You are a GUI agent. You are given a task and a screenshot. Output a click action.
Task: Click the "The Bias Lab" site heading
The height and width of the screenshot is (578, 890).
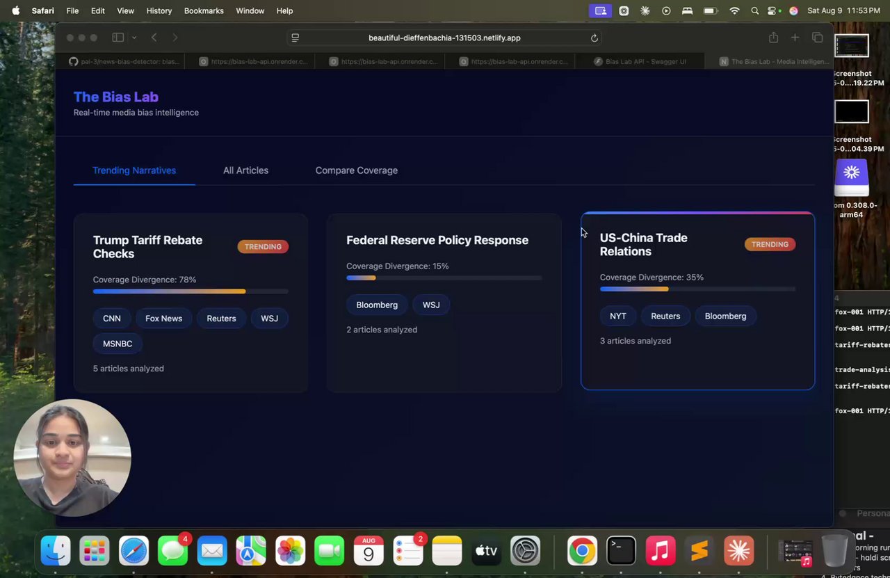coord(116,97)
